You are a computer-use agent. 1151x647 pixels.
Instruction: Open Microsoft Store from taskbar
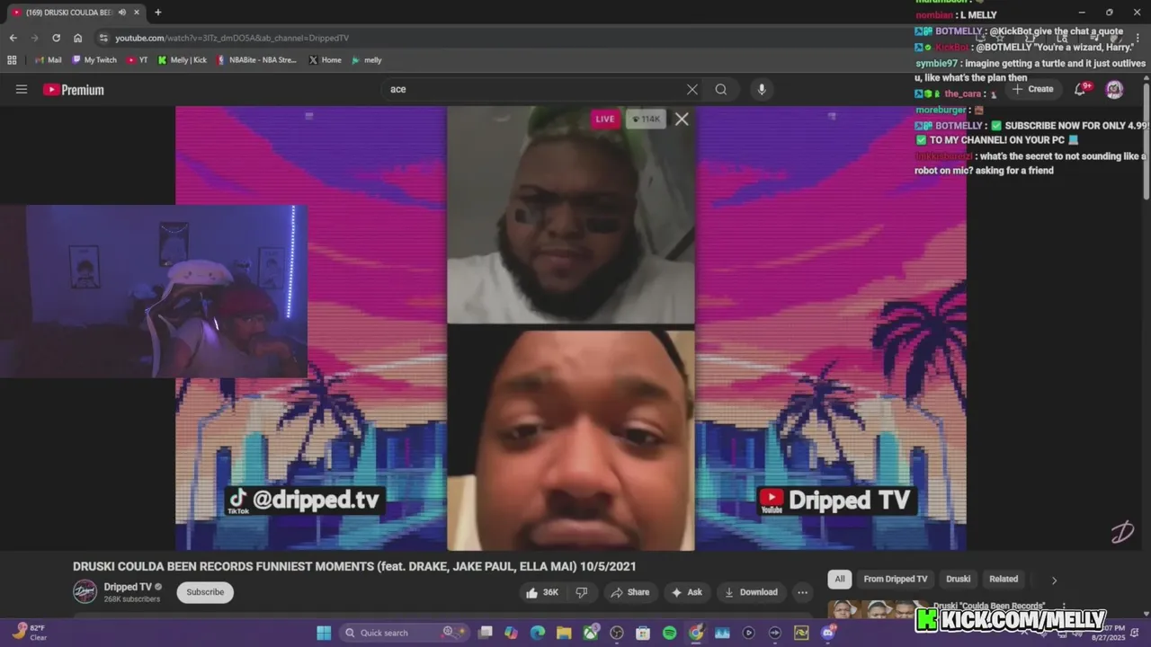point(643,633)
